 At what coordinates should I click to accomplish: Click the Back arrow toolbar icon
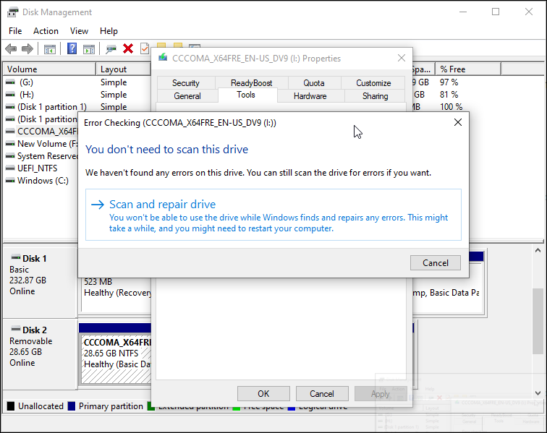click(x=11, y=48)
